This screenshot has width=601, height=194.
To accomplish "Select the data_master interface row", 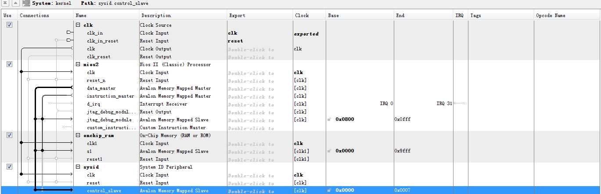I will pyautogui.click(x=101, y=88).
